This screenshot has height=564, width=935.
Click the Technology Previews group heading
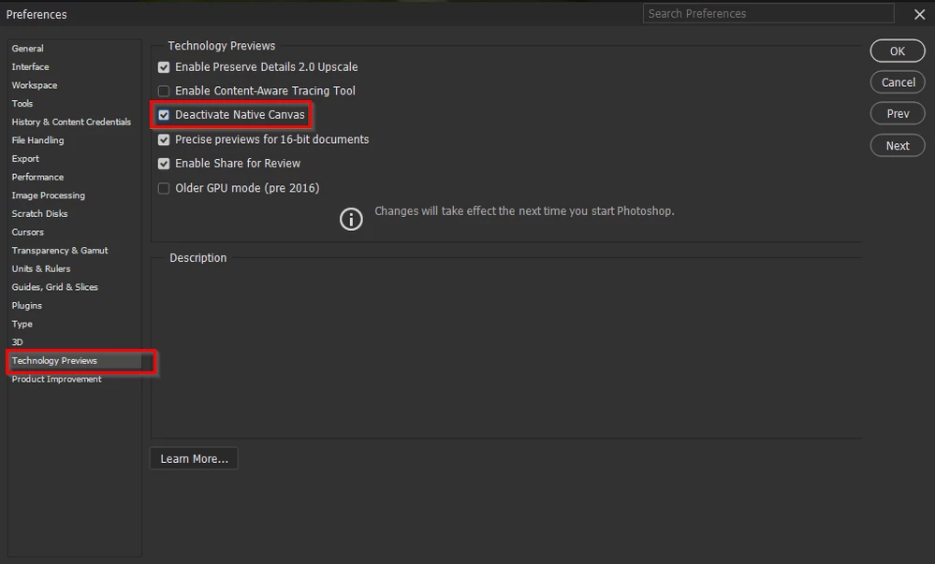[221, 46]
